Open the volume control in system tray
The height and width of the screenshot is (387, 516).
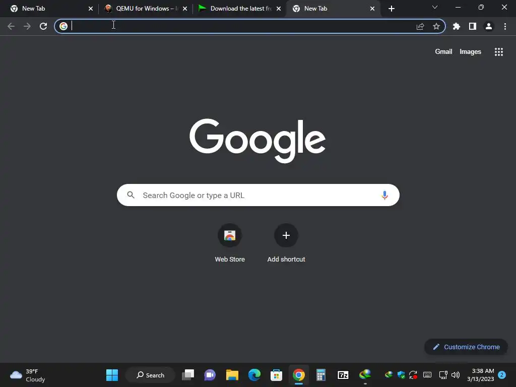456,375
